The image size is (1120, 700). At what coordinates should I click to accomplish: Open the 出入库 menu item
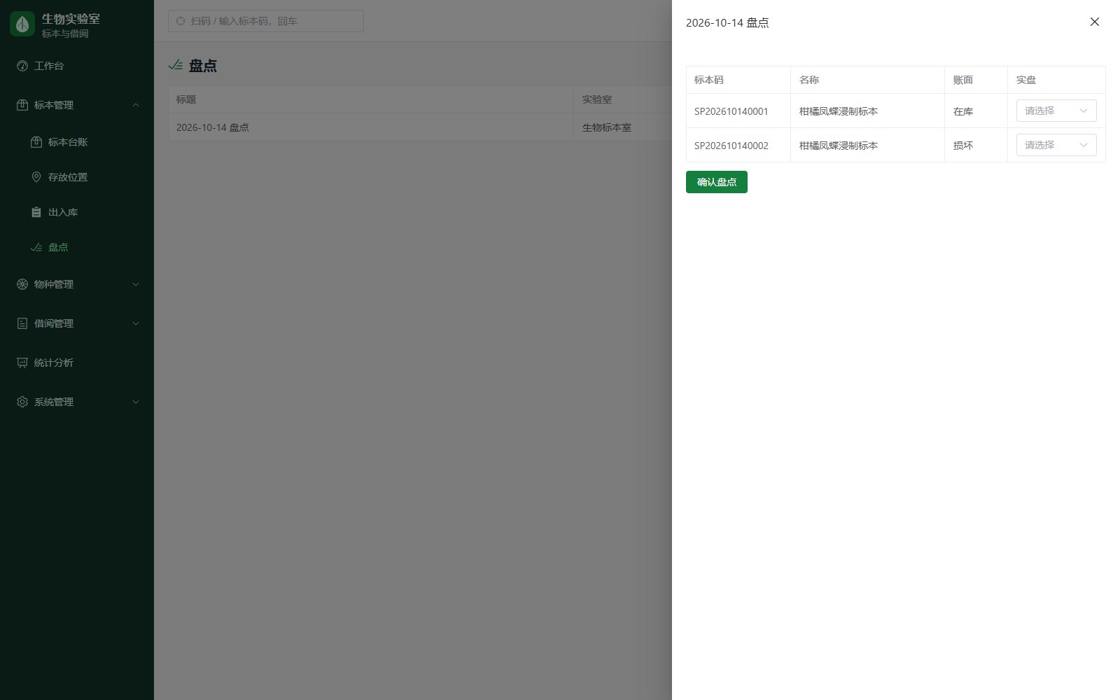point(77,212)
